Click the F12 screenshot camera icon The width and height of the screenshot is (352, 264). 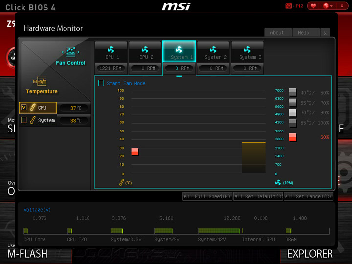[x=288, y=6]
